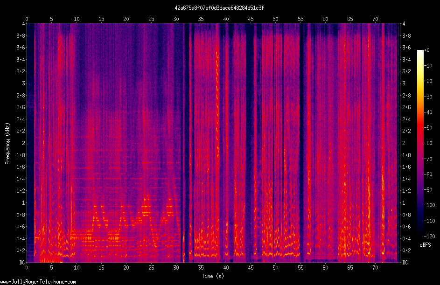The width and height of the screenshot is (440, 285).
Task: Click the '-120' value on the color scale
Action: (x=429, y=236)
